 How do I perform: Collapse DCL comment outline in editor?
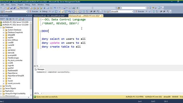pos(40,19)
